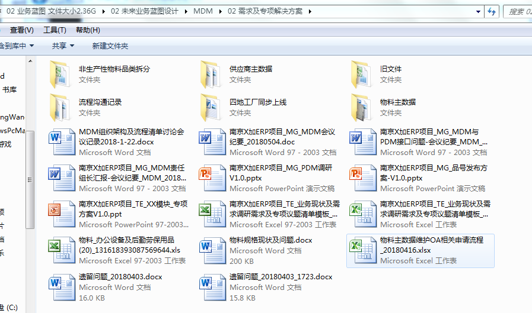Select the 四地工厂同步上线 folder
Image resolution: width=532 pixels, height=313 pixels.
point(257,102)
